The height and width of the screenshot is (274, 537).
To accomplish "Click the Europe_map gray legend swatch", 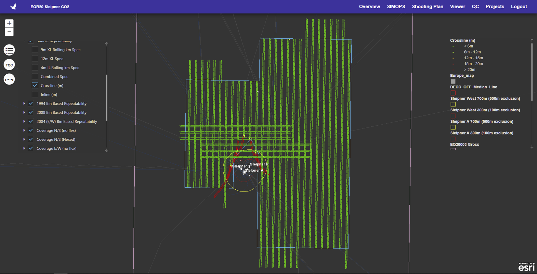I will coord(453,82).
